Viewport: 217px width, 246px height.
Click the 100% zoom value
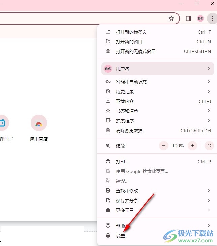[x=178, y=146]
